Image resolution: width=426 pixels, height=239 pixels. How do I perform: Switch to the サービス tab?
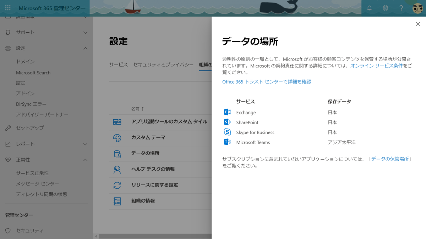coord(119,64)
